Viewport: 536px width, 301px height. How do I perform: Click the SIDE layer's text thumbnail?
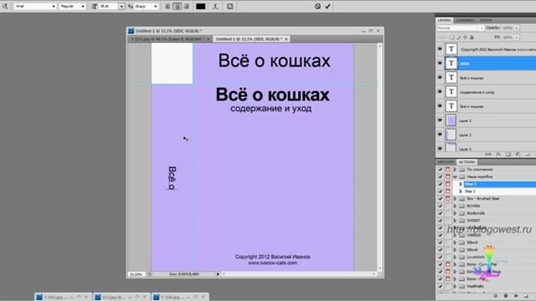tap(451, 64)
